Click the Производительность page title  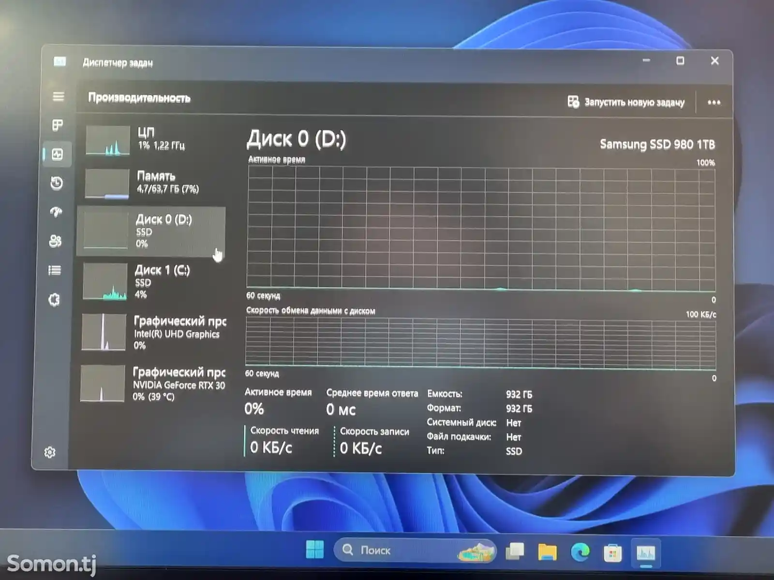coord(139,98)
